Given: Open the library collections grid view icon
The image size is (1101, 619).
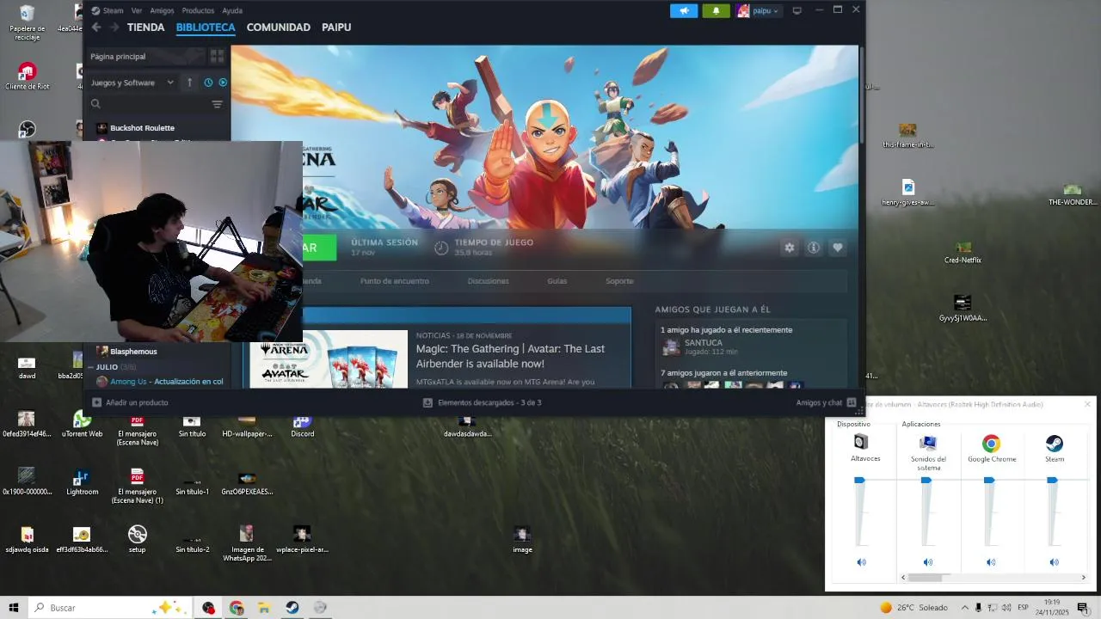Looking at the screenshot, I should point(218,56).
